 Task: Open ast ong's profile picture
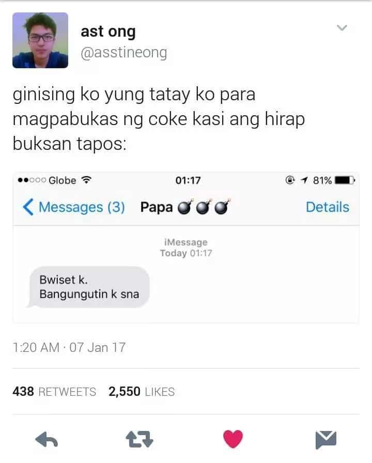[x=40, y=40]
